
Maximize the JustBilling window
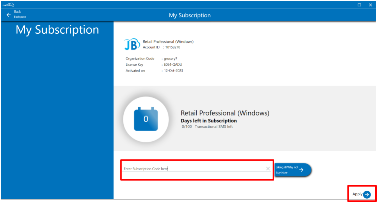[x=359, y=5]
